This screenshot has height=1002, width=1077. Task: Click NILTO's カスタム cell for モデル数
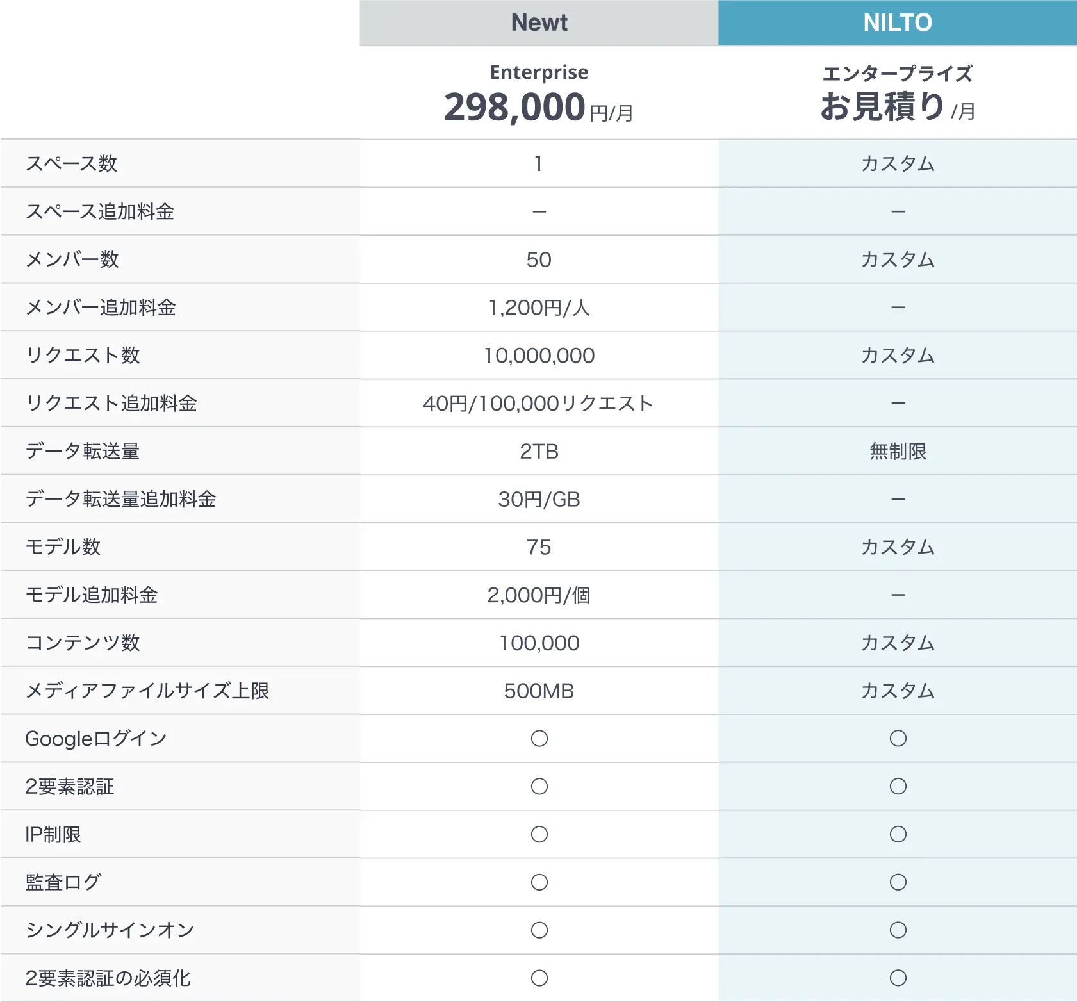coord(898,547)
